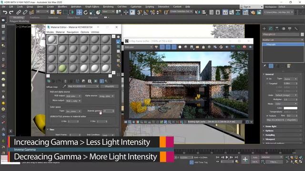Activate the Select and Place tool

click(98, 12)
